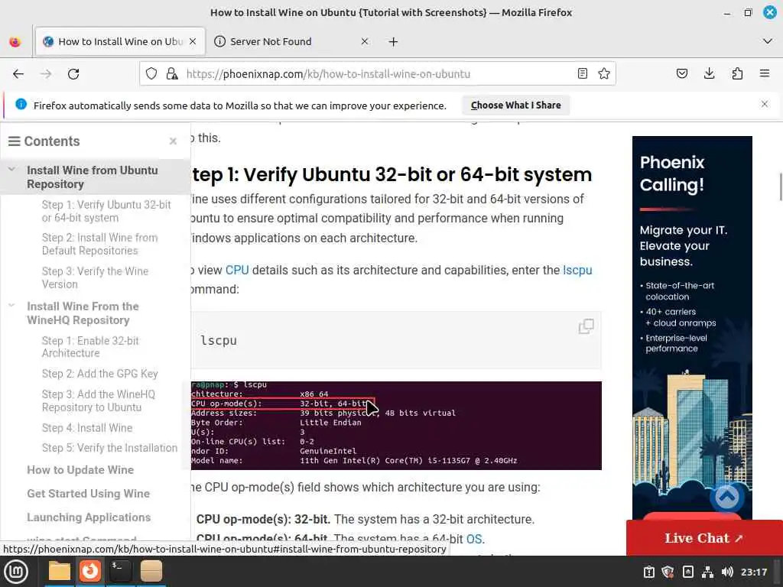Open How to Update Wine section
783x587 pixels.
pos(80,470)
